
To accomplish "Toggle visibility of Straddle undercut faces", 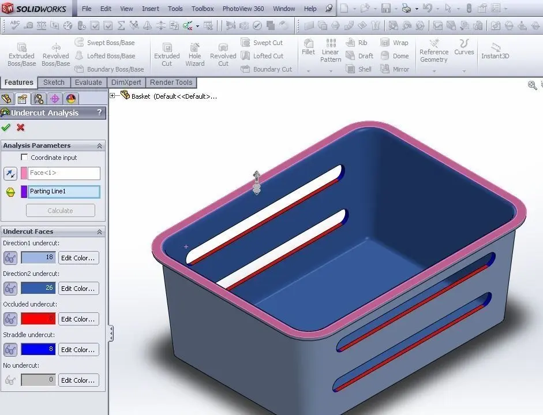I will click(10, 350).
